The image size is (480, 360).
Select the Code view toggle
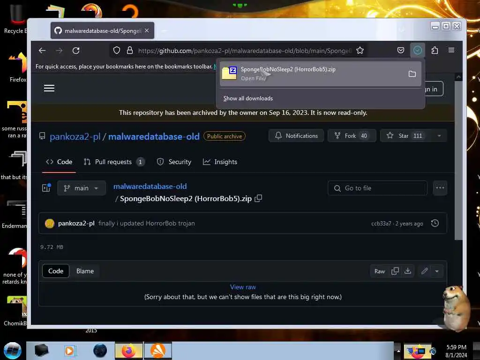coord(56,271)
